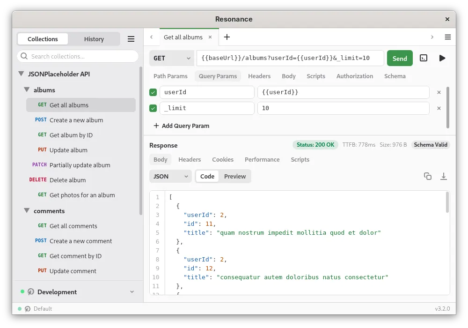This screenshot has width=468, height=328.
Task: Click the _limit value field showing 10
Action: pos(343,108)
